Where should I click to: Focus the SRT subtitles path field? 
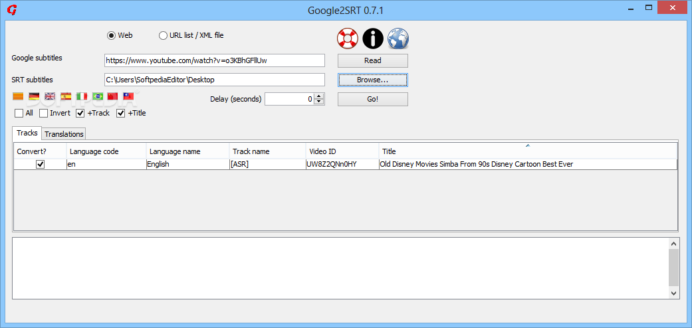[215, 80]
